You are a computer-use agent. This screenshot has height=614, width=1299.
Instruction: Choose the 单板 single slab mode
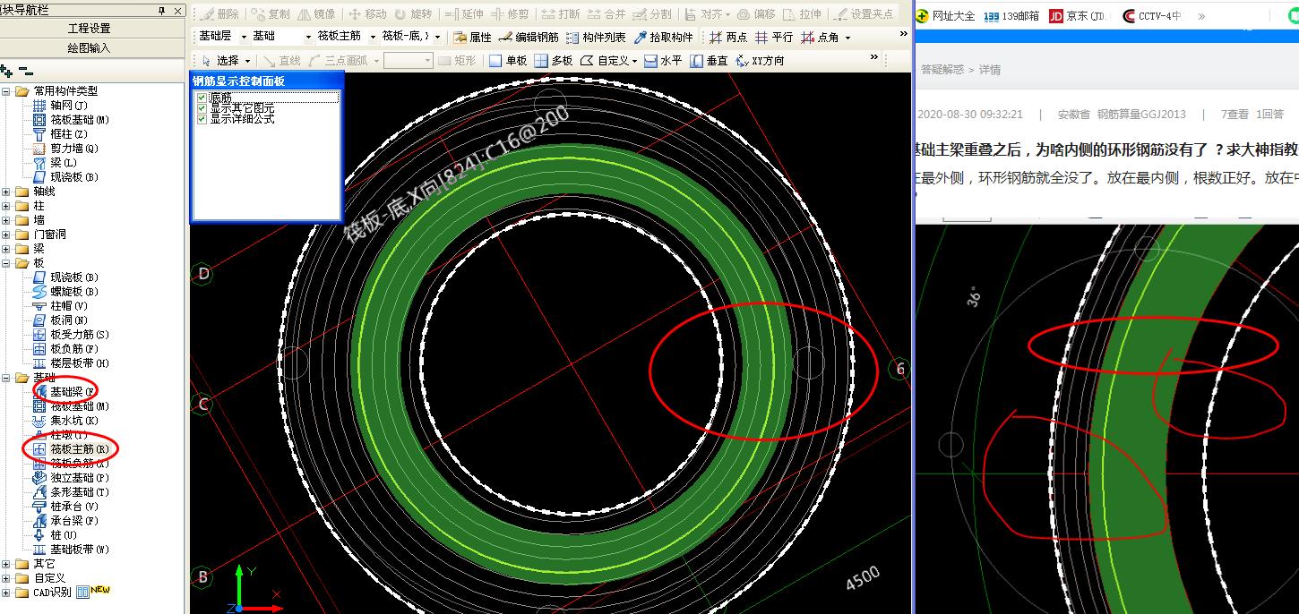point(508,61)
